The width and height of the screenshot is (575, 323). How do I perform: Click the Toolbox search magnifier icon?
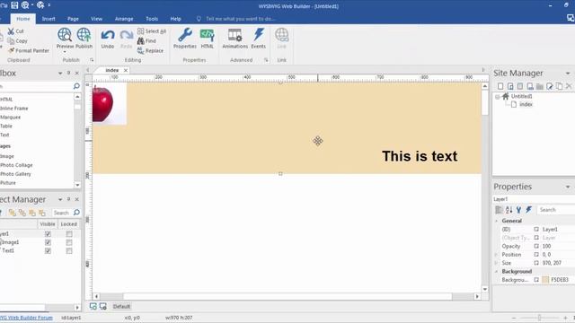pos(76,86)
